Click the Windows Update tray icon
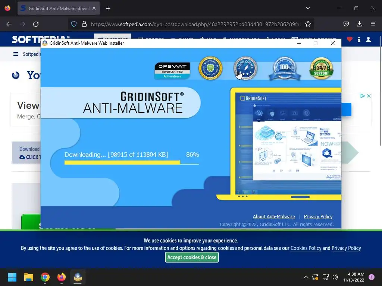Screen dimensions: 382x286 315,277
